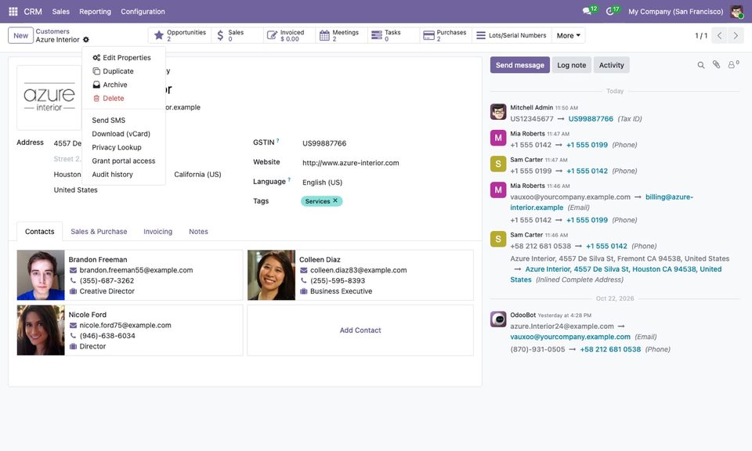752x451 pixels.
Task: Open Brandon Freeman's contact photo
Action: (41, 275)
